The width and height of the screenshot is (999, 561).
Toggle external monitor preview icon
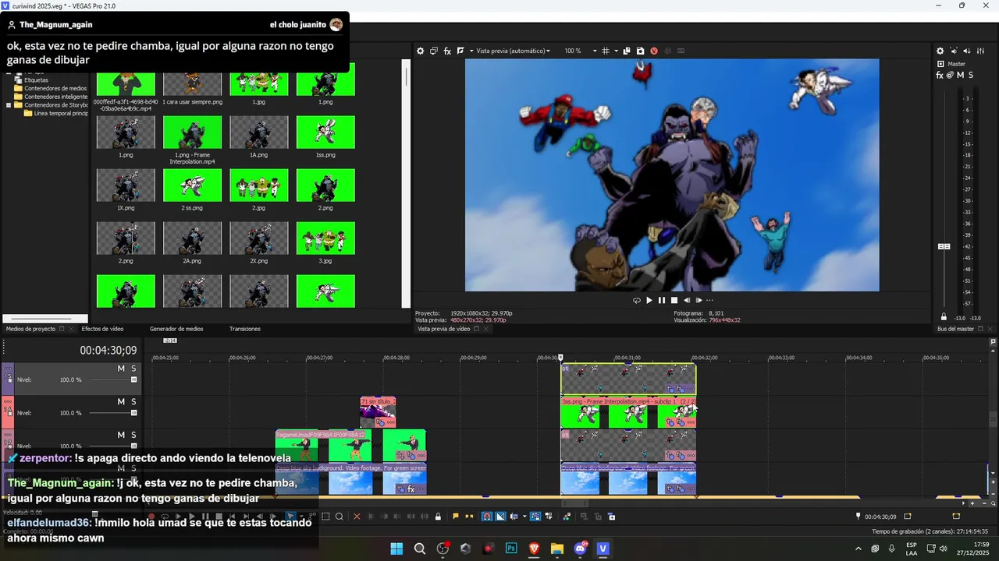[433, 51]
